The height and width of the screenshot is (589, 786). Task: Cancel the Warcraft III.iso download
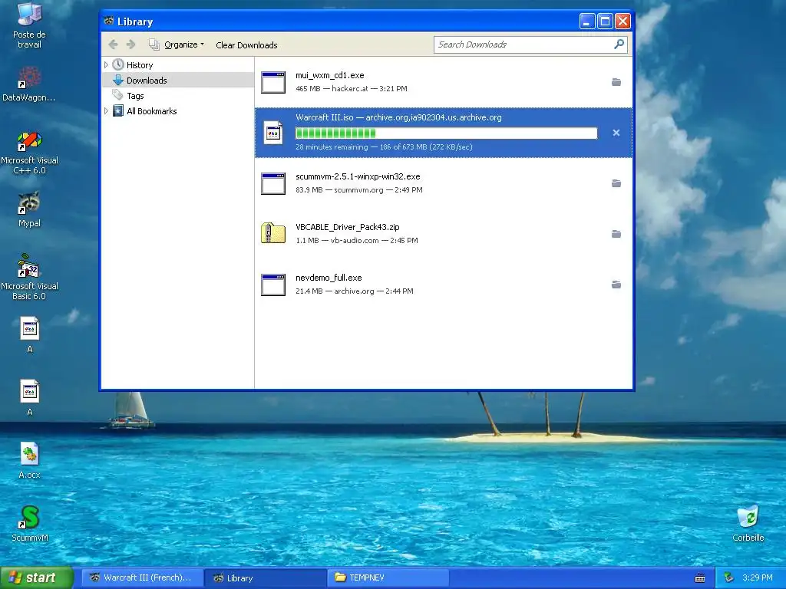coord(616,133)
